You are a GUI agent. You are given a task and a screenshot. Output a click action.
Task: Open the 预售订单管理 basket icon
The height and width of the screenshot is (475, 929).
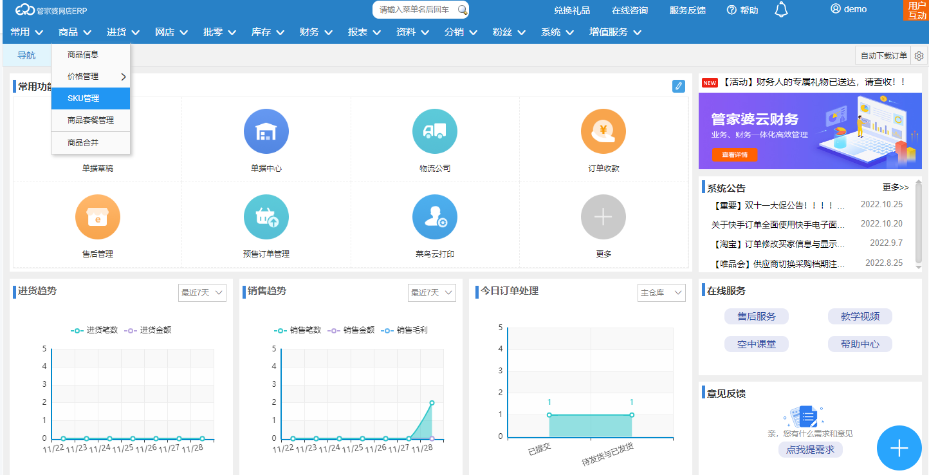click(266, 218)
